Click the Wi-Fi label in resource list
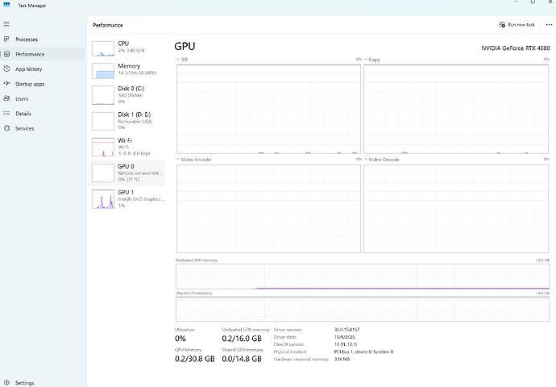The width and height of the screenshot is (556, 387). [x=125, y=140]
